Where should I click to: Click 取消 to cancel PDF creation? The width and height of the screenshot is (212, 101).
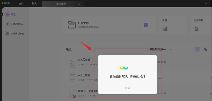tap(128, 88)
